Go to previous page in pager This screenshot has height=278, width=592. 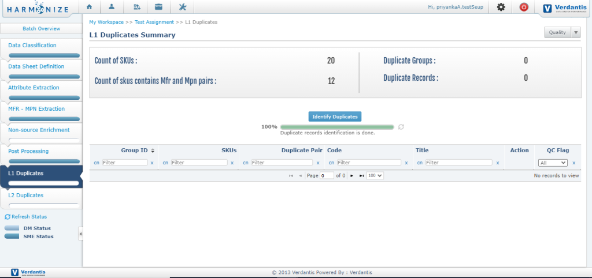[301, 175]
